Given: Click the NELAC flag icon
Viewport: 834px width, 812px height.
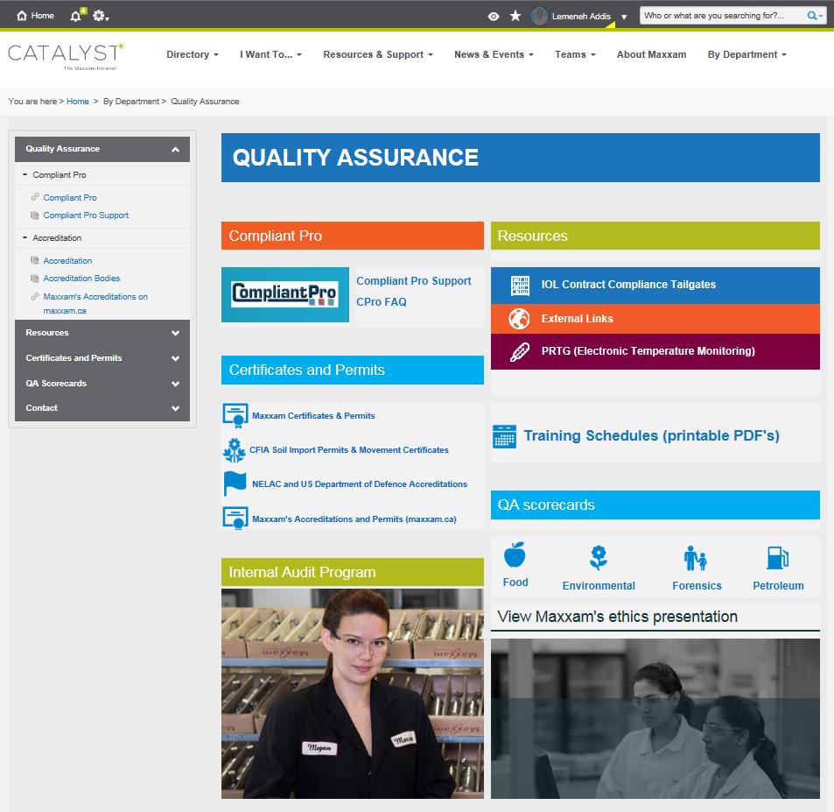Looking at the screenshot, I should 235,484.
